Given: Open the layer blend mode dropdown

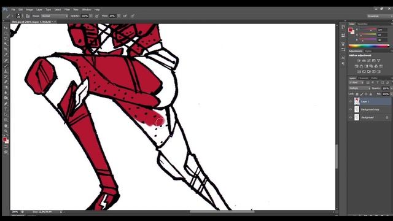Looking at the screenshot, I should click(x=359, y=88).
